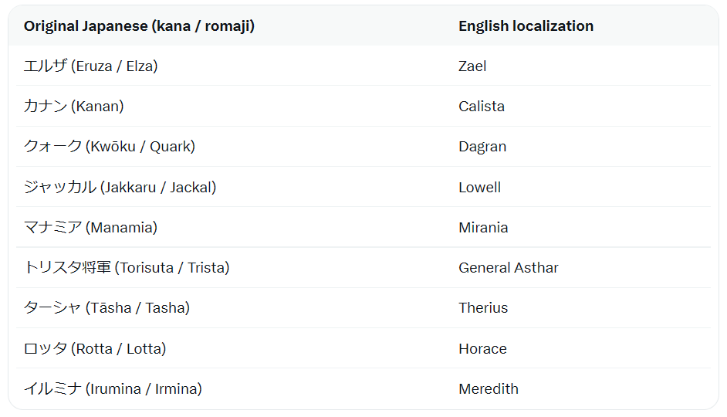Select the マナミア (Manamia) cell
727x417 pixels.
coord(91,227)
